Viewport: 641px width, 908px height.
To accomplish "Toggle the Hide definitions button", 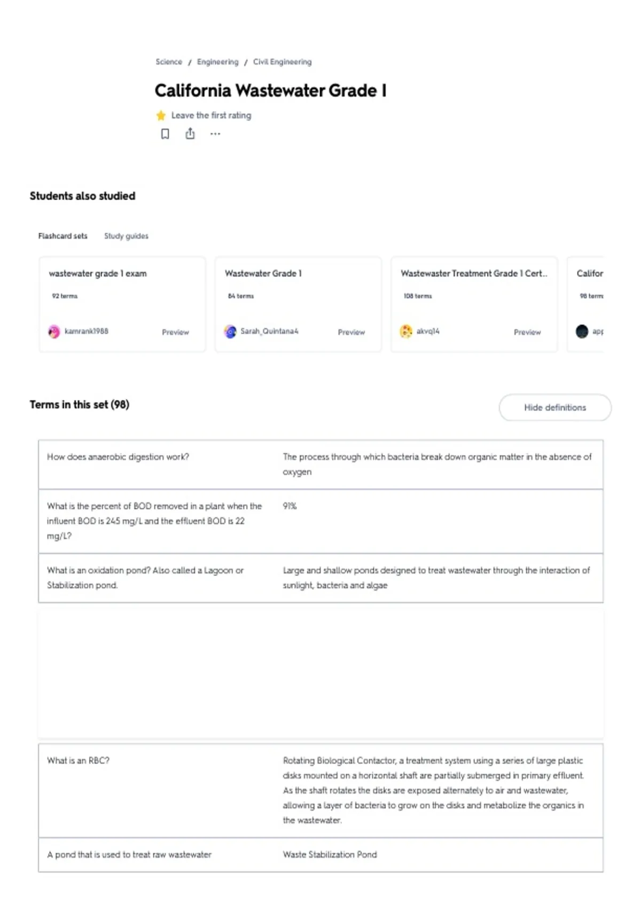I will pyautogui.click(x=555, y=408).
